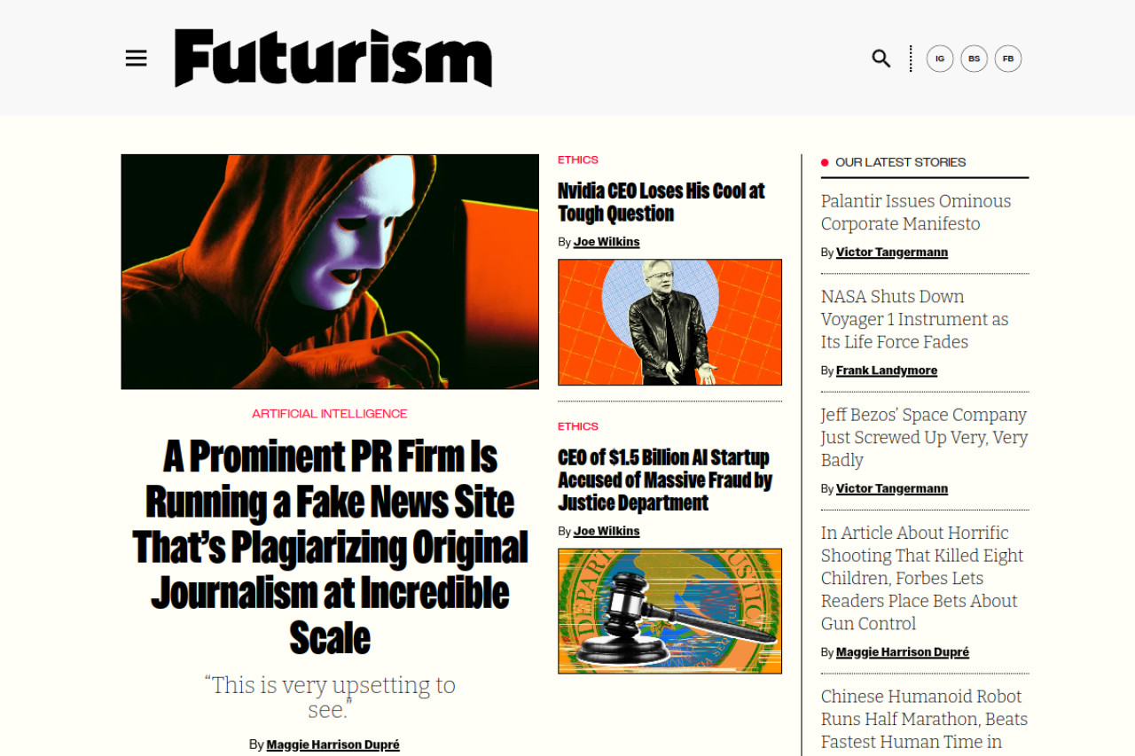Open CEO of $1.5 Billion AI Startup headline
The height and width of the screenshot is (756, 1135).
pos(665,480)
